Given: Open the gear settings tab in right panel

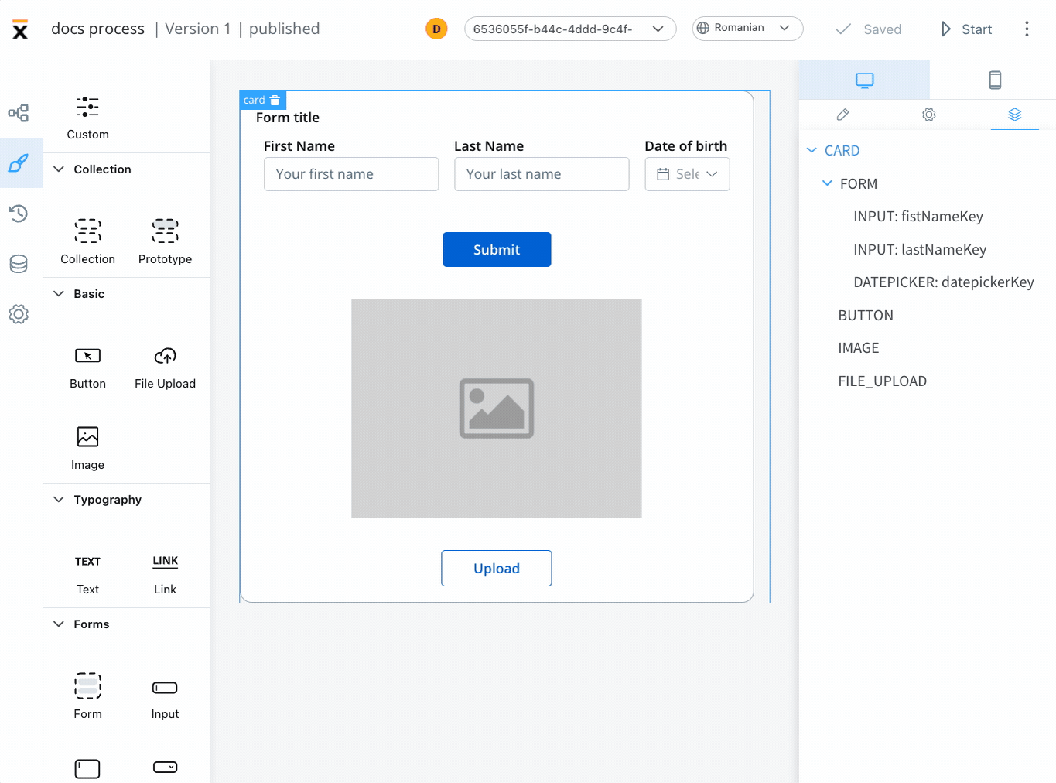Looking at the screenshot, I should 928,115.
